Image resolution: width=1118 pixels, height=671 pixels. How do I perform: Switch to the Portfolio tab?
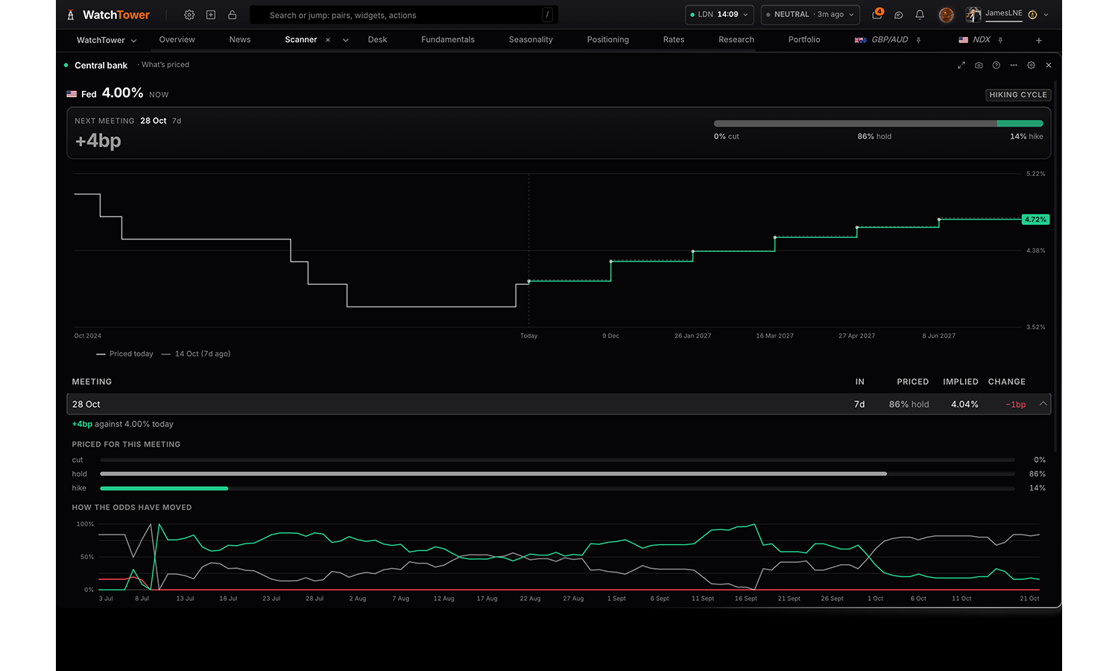[804, 40]
